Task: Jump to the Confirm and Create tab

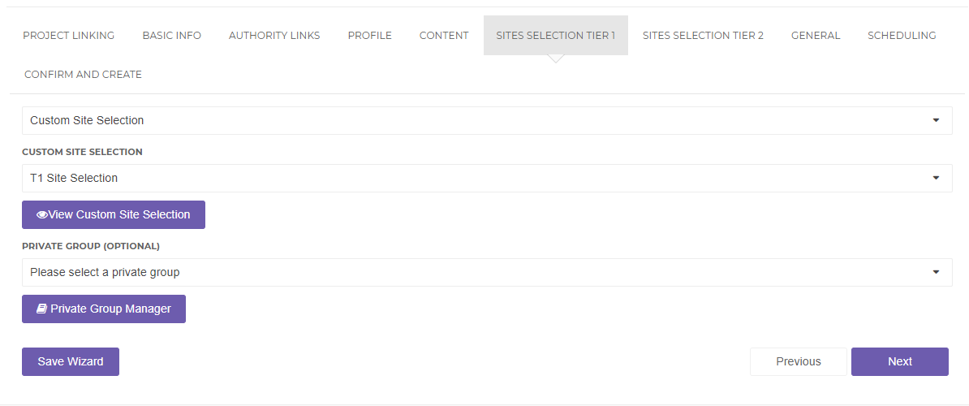Action: (x=83, y=75)
